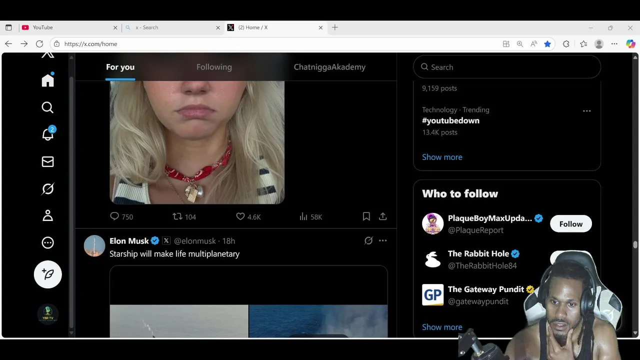Switch to the 'x - Search' browser tab
The image size is (640, 360).
(172, 27)
